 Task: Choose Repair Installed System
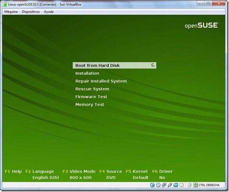101,81
